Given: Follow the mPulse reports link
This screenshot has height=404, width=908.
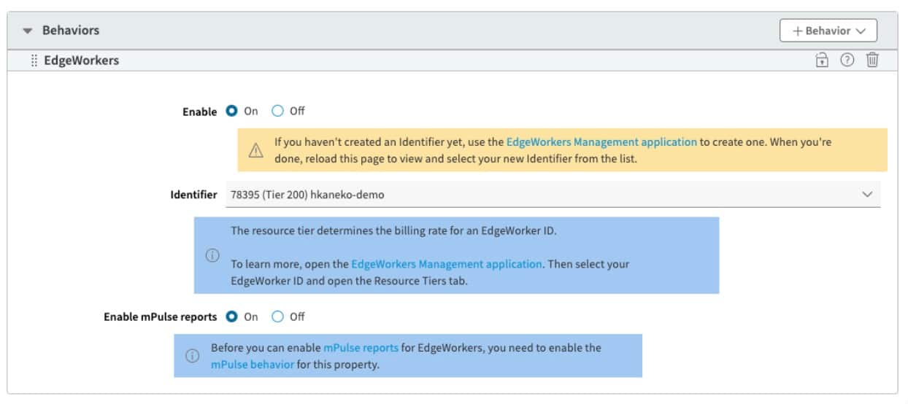Looking at the screenshot, I should 361,348.
